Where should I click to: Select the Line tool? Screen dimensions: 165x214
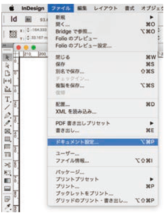pos(8,107)
